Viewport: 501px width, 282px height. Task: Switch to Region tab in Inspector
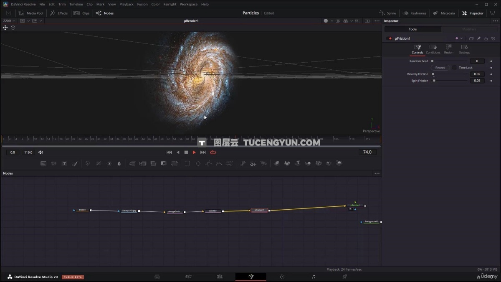[x=449, y=49]
